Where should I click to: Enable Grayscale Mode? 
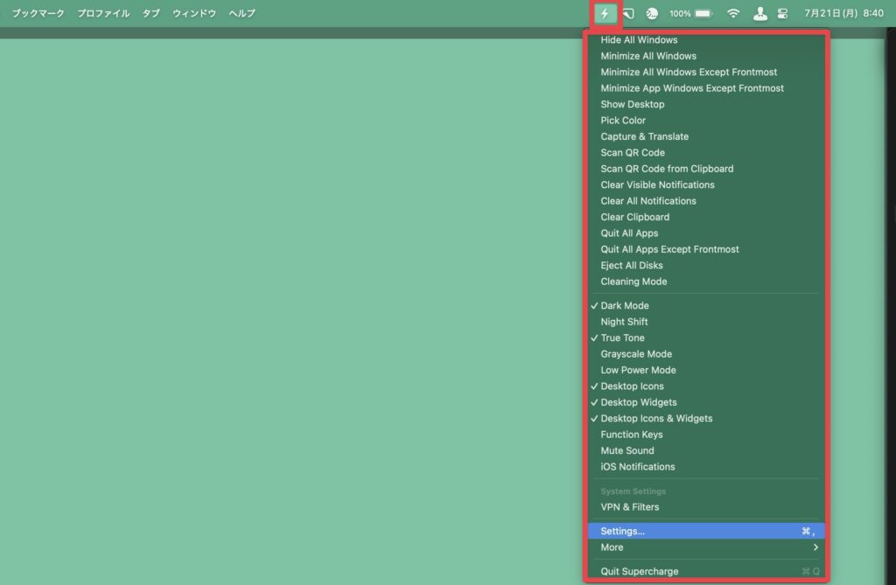pyautogui.click(x=706, y=354)
